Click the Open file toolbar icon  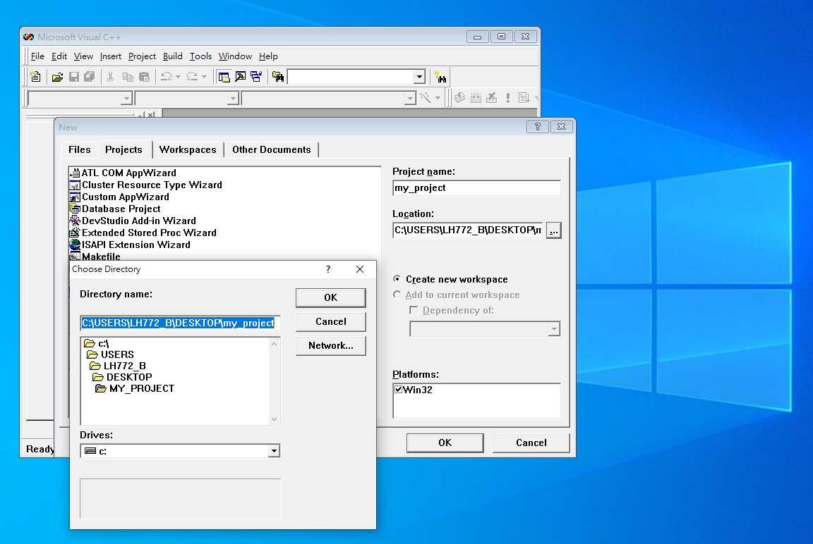click(58, 77)
